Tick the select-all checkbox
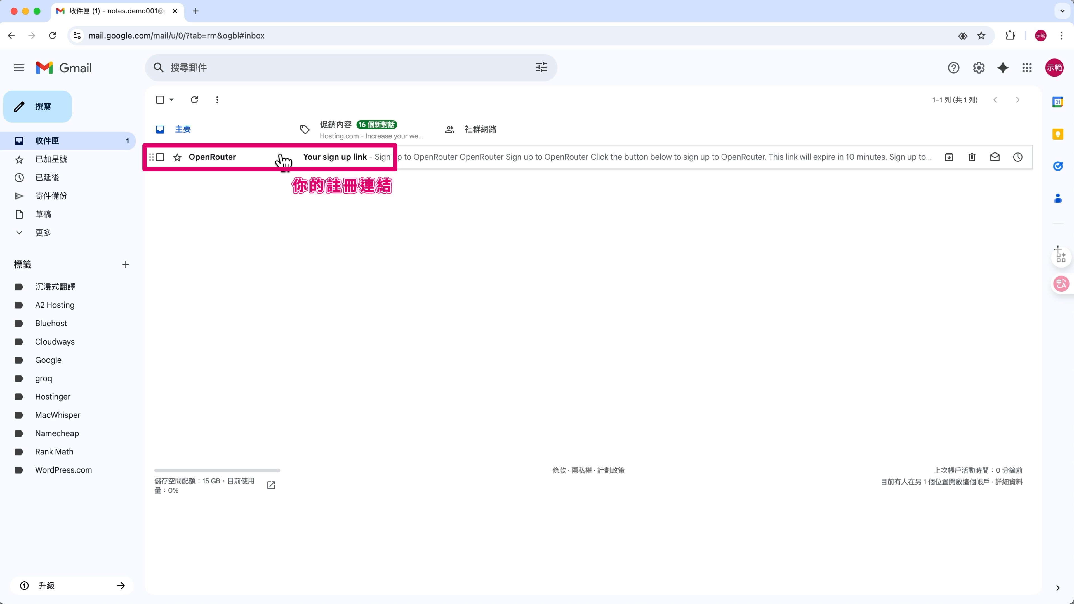Viewport: 1074px width, 604px height. click(x=160, y=100)
